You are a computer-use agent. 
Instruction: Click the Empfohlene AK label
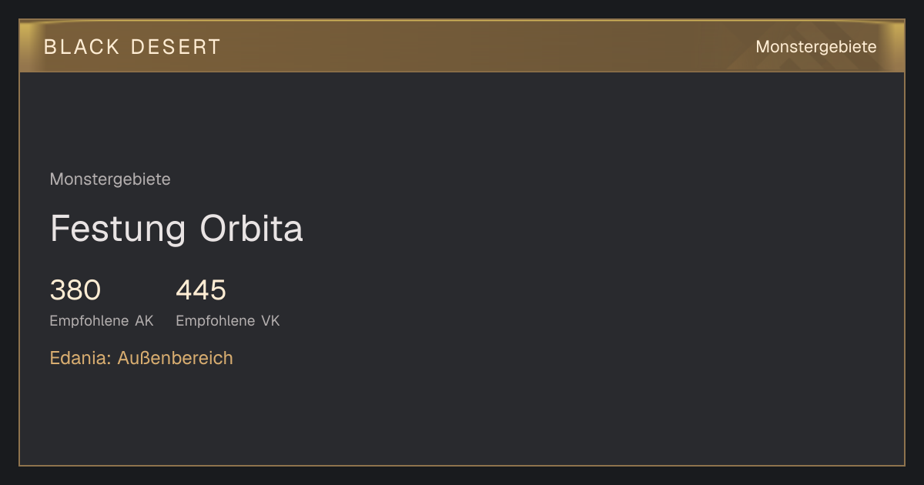pos(102,321)
